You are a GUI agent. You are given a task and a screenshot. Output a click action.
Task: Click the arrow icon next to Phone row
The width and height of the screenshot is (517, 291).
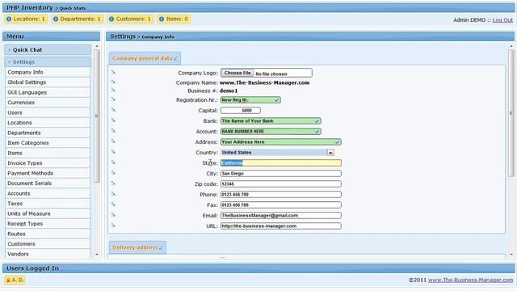[113, 194]
